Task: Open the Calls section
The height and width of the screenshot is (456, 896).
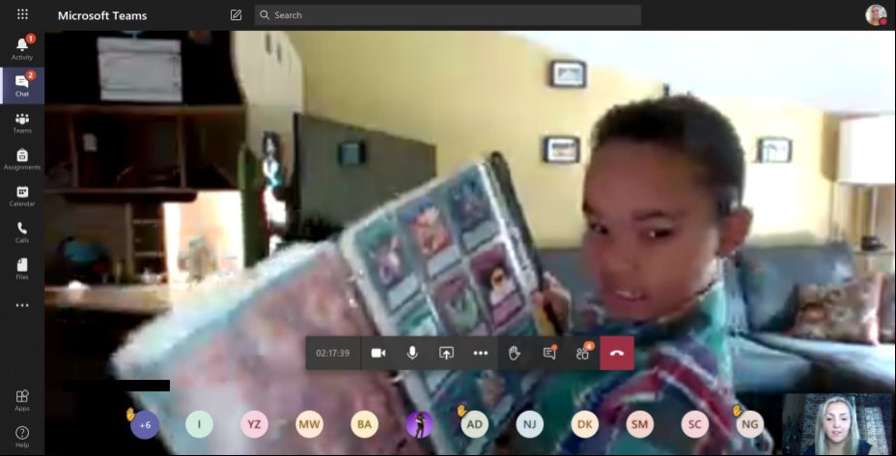Action: click(22, 232)
